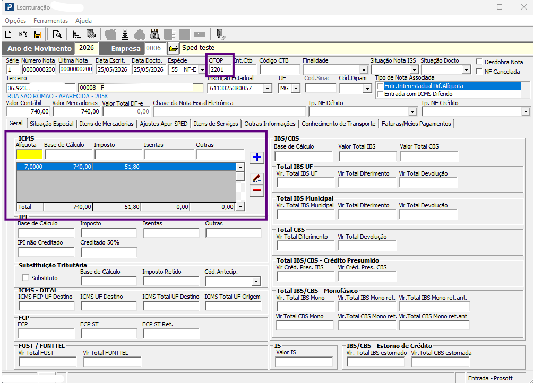The width and height of the screenshot is (533, 383).
Task: Open the Finalidade dropdown
Action: coord(364,70)
